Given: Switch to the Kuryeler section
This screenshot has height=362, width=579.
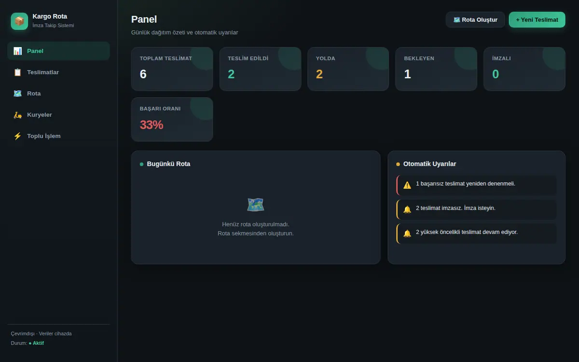Looking at the screenshot, I should coord(58,115).
